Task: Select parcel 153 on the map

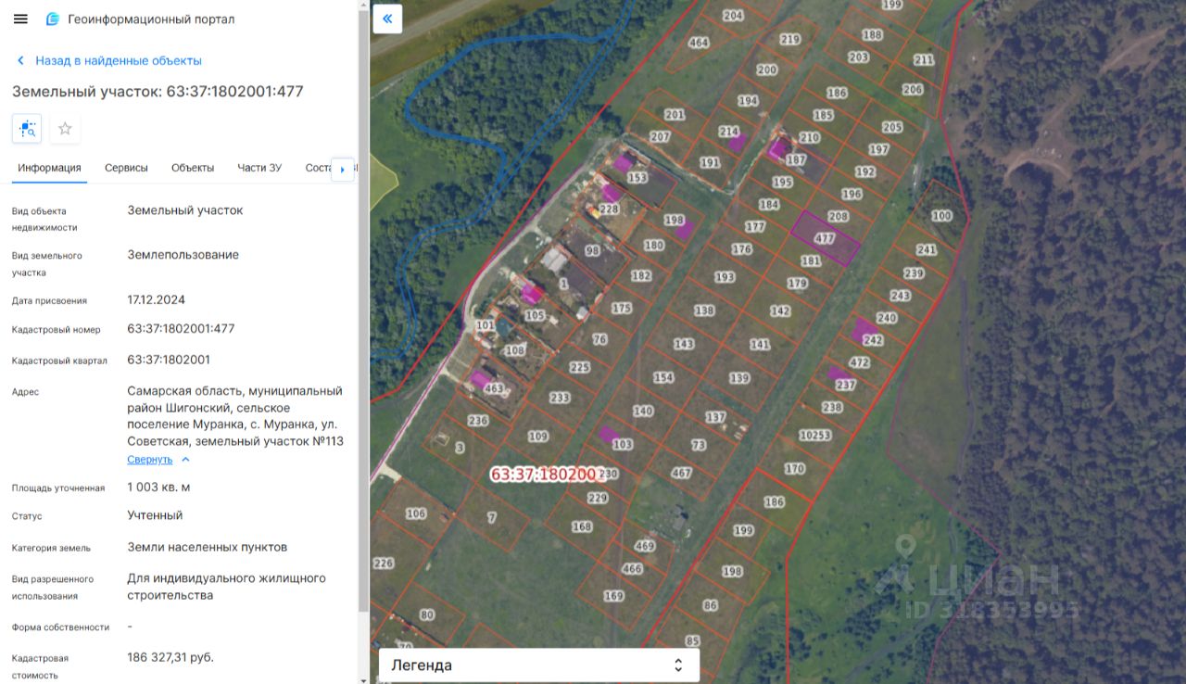Action: [637, 177]
